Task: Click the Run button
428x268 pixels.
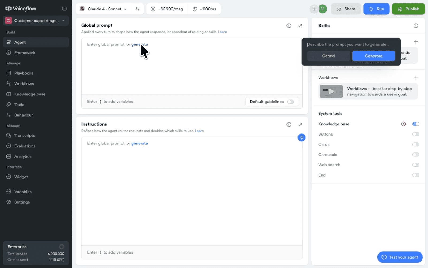Action: pyautogui.click(x=376, y=9)
